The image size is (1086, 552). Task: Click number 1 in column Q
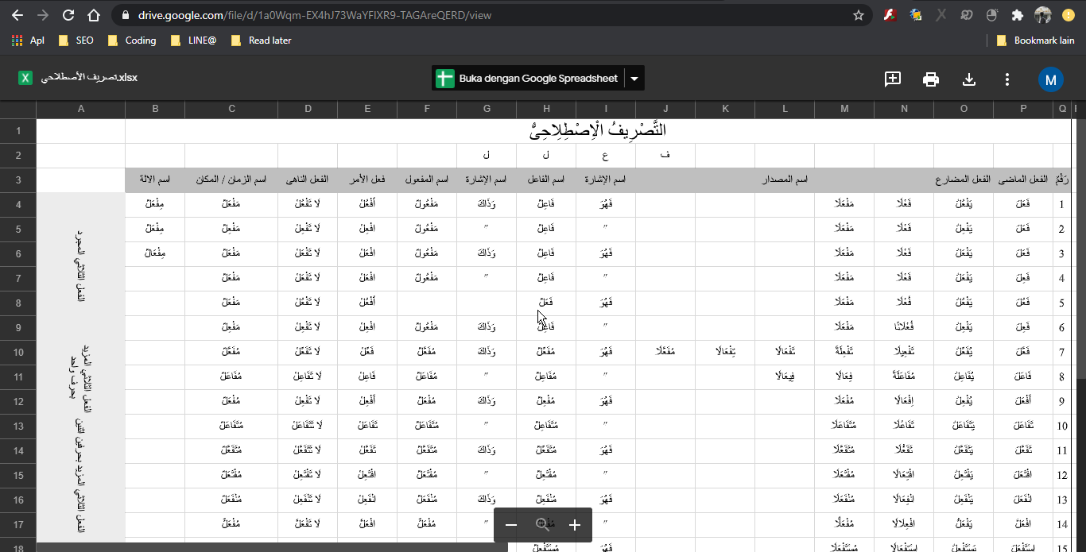pos(1061,205)
